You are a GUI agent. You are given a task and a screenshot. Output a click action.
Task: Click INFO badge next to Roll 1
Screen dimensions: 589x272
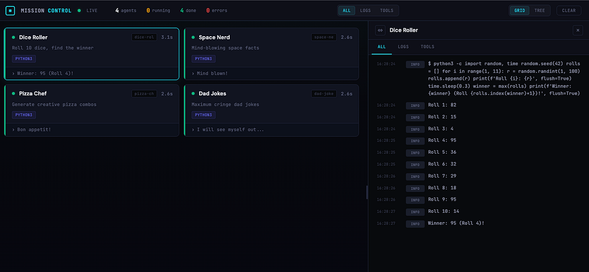click(415, 106)
